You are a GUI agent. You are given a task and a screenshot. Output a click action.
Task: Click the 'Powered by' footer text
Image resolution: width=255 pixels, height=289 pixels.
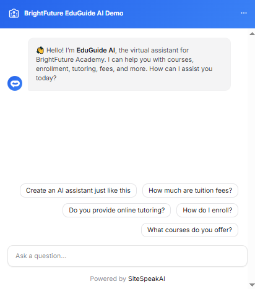coord(108,279)
